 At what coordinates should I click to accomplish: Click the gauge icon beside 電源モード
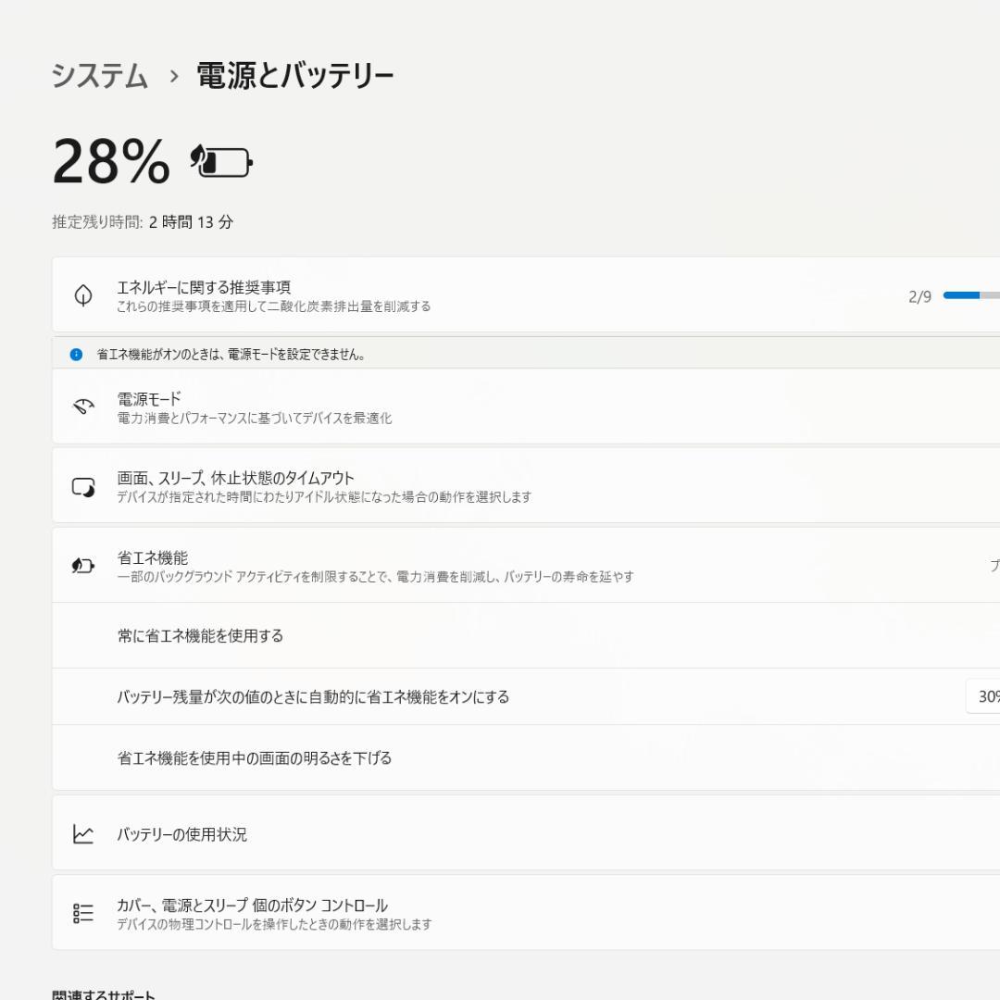coord(82,406)
